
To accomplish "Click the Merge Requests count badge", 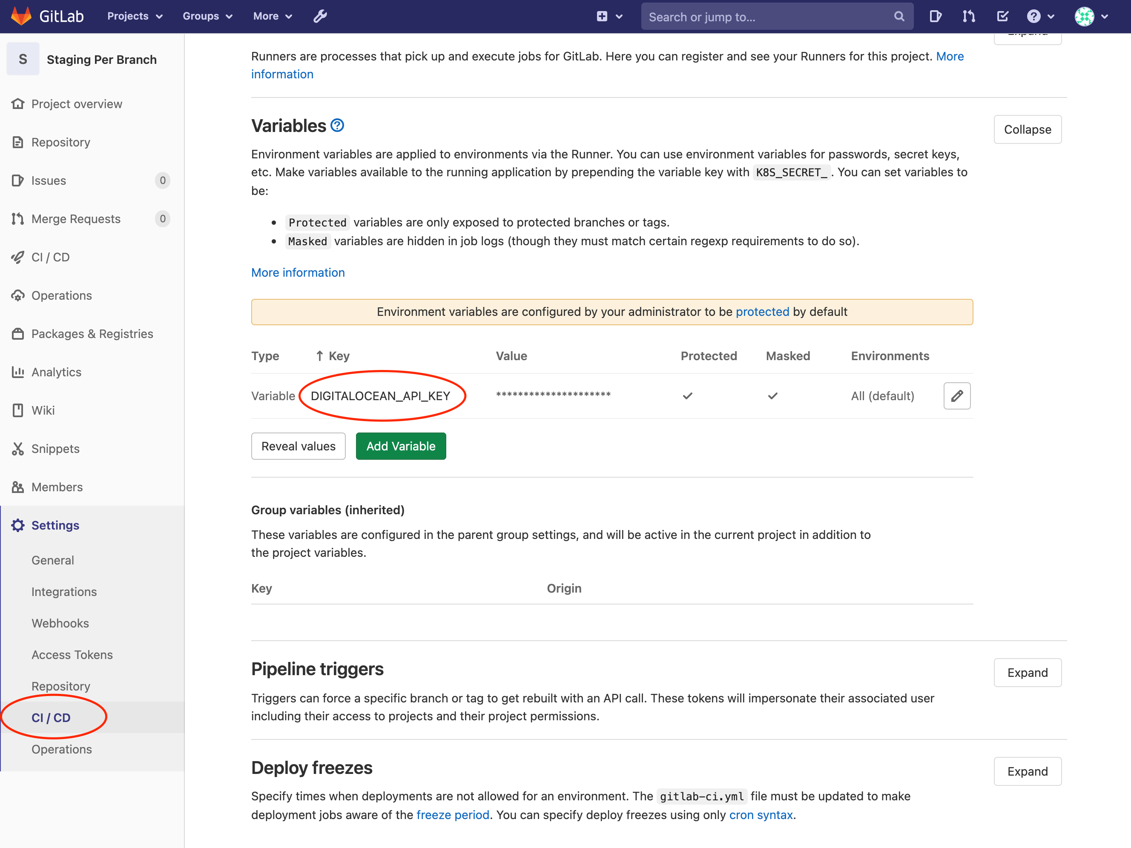I will tap(163, 219).
